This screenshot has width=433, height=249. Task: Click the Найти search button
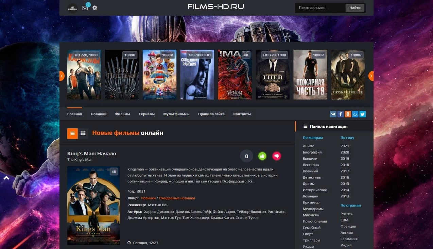(x=355, y=8)
